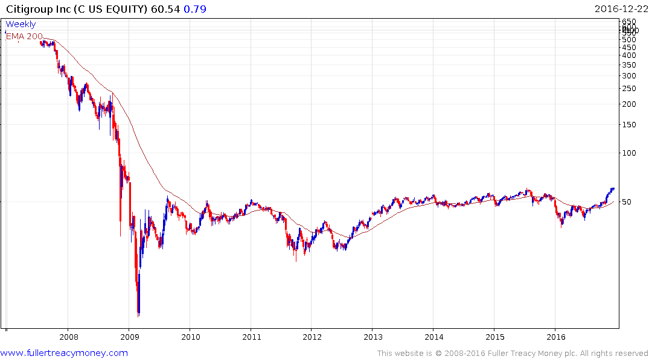
Task: Click the 'Weekly' interval label
Action: pos(21,24)
